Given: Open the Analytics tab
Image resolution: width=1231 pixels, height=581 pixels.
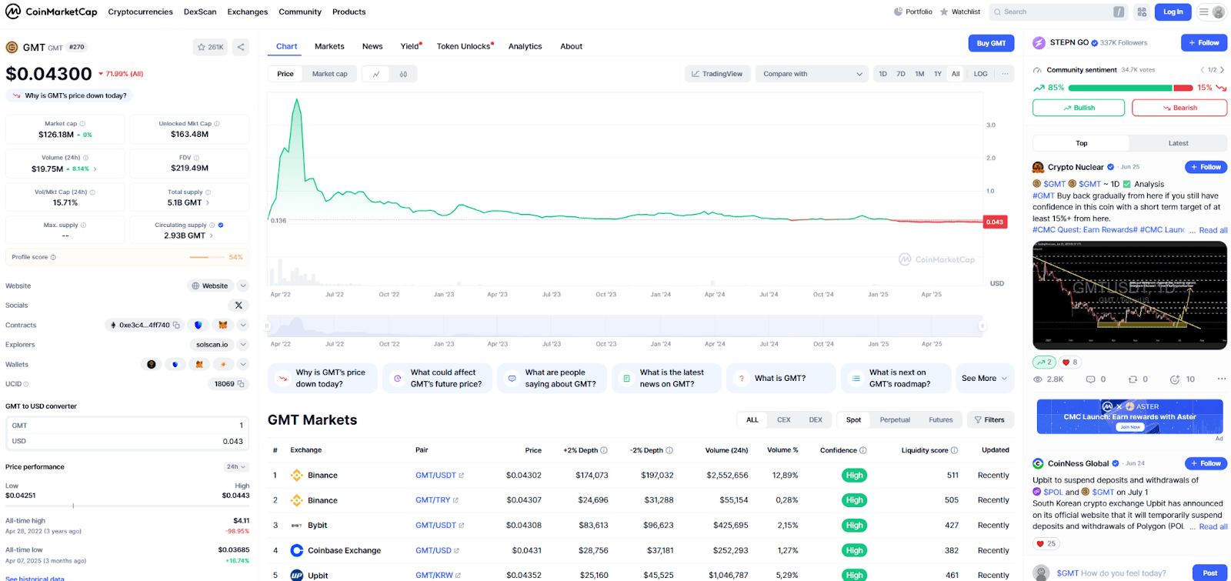Looking at the screenshot, I should tap(525, 46).
